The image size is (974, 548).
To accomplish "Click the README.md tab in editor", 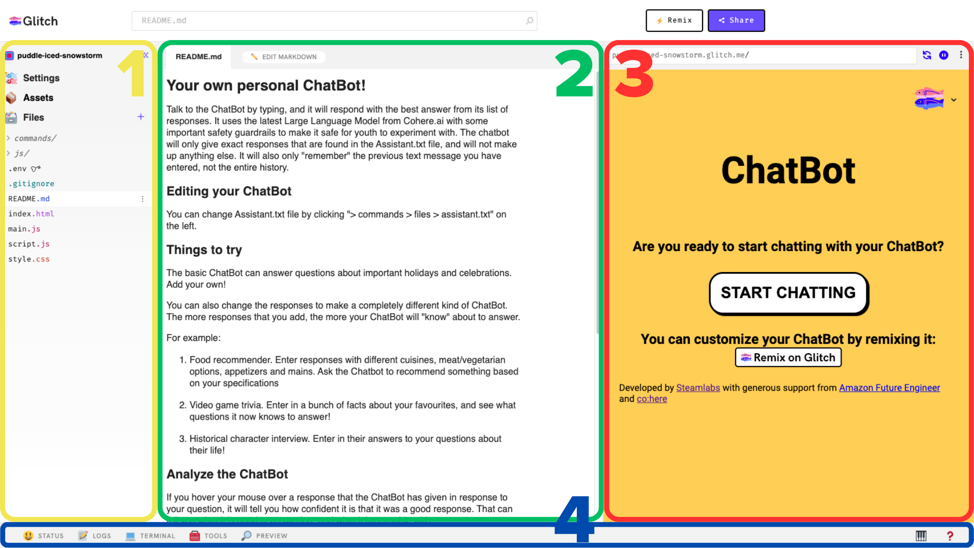I will tap(198, 56).
